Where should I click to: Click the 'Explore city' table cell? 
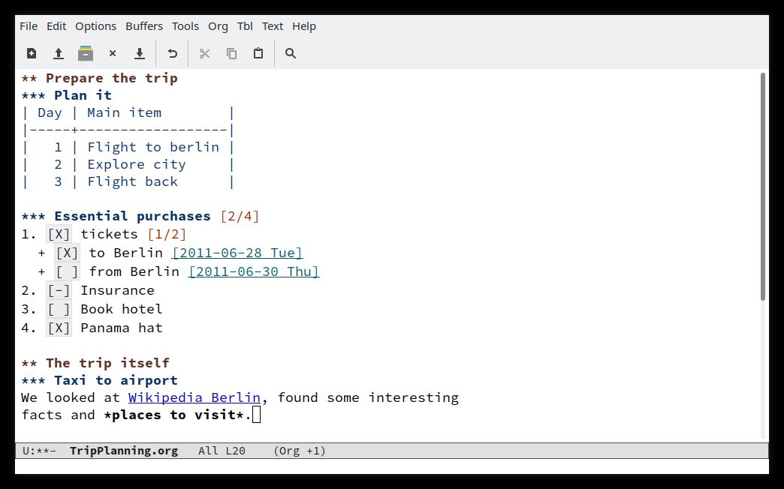(x=137, y=164)
